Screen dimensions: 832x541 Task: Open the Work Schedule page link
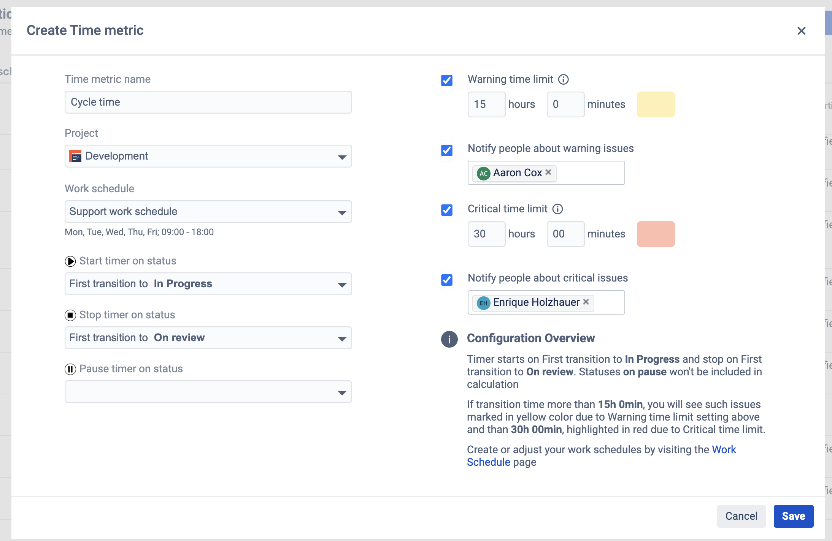(x=724, y=449)
